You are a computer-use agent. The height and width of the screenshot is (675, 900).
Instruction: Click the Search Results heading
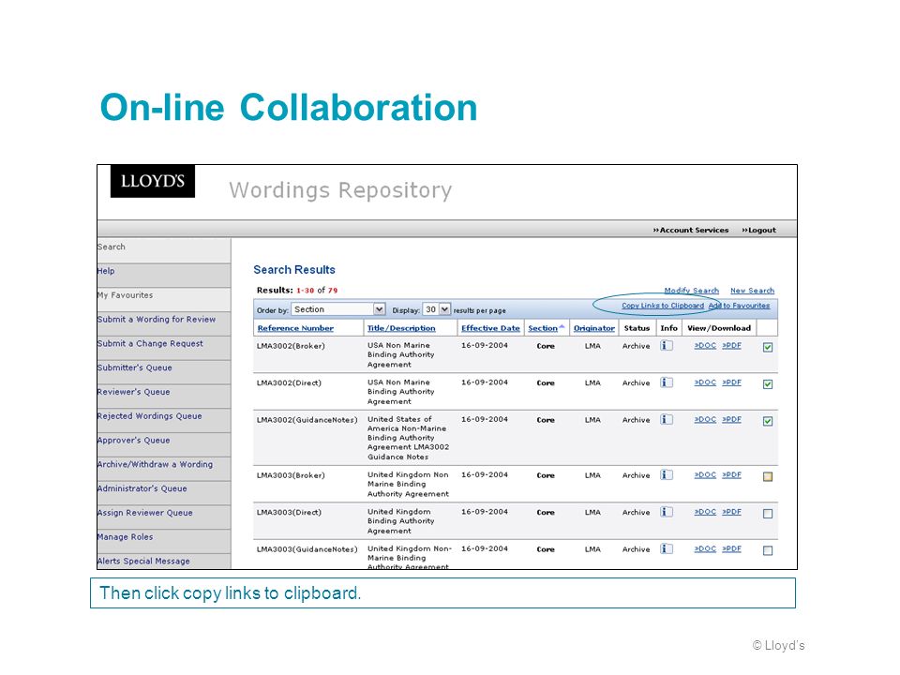[x=294, y=270]
